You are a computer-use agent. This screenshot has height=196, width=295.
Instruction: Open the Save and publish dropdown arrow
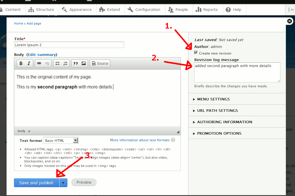click(63, 183)
